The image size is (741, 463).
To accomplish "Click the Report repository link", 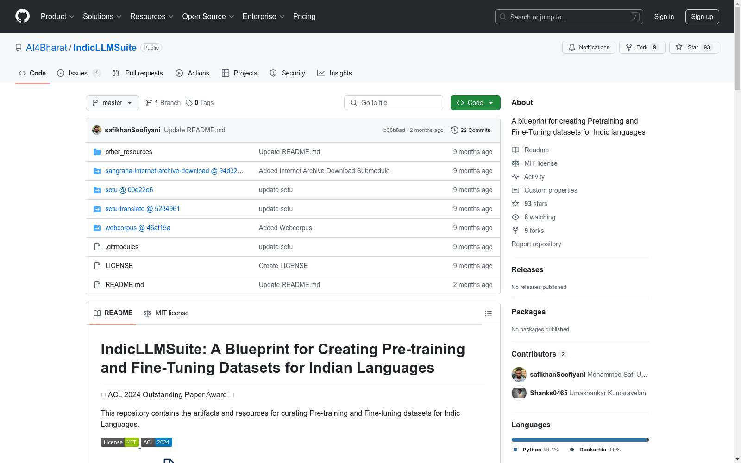I will point(536,244).
